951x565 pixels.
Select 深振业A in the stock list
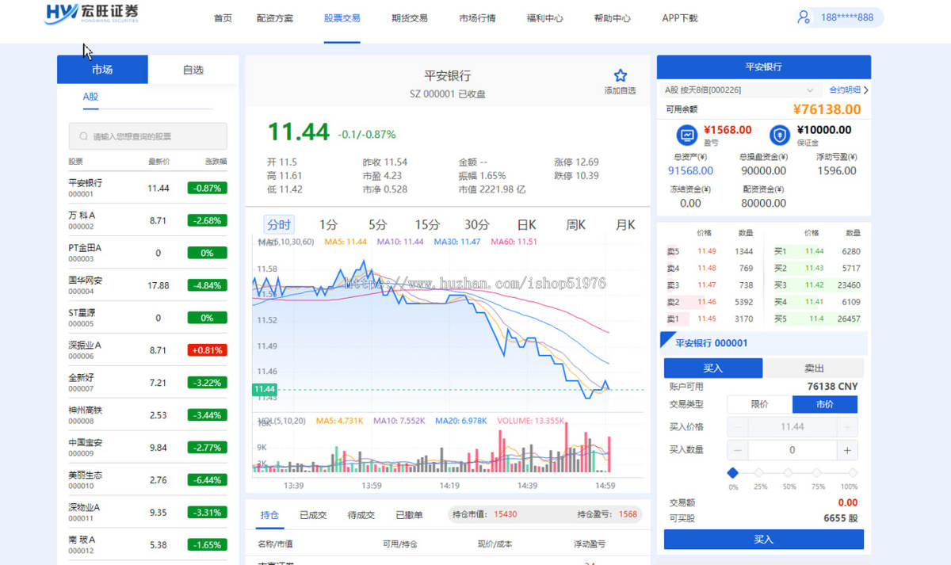pyautogui.click(x=147, y=350)
